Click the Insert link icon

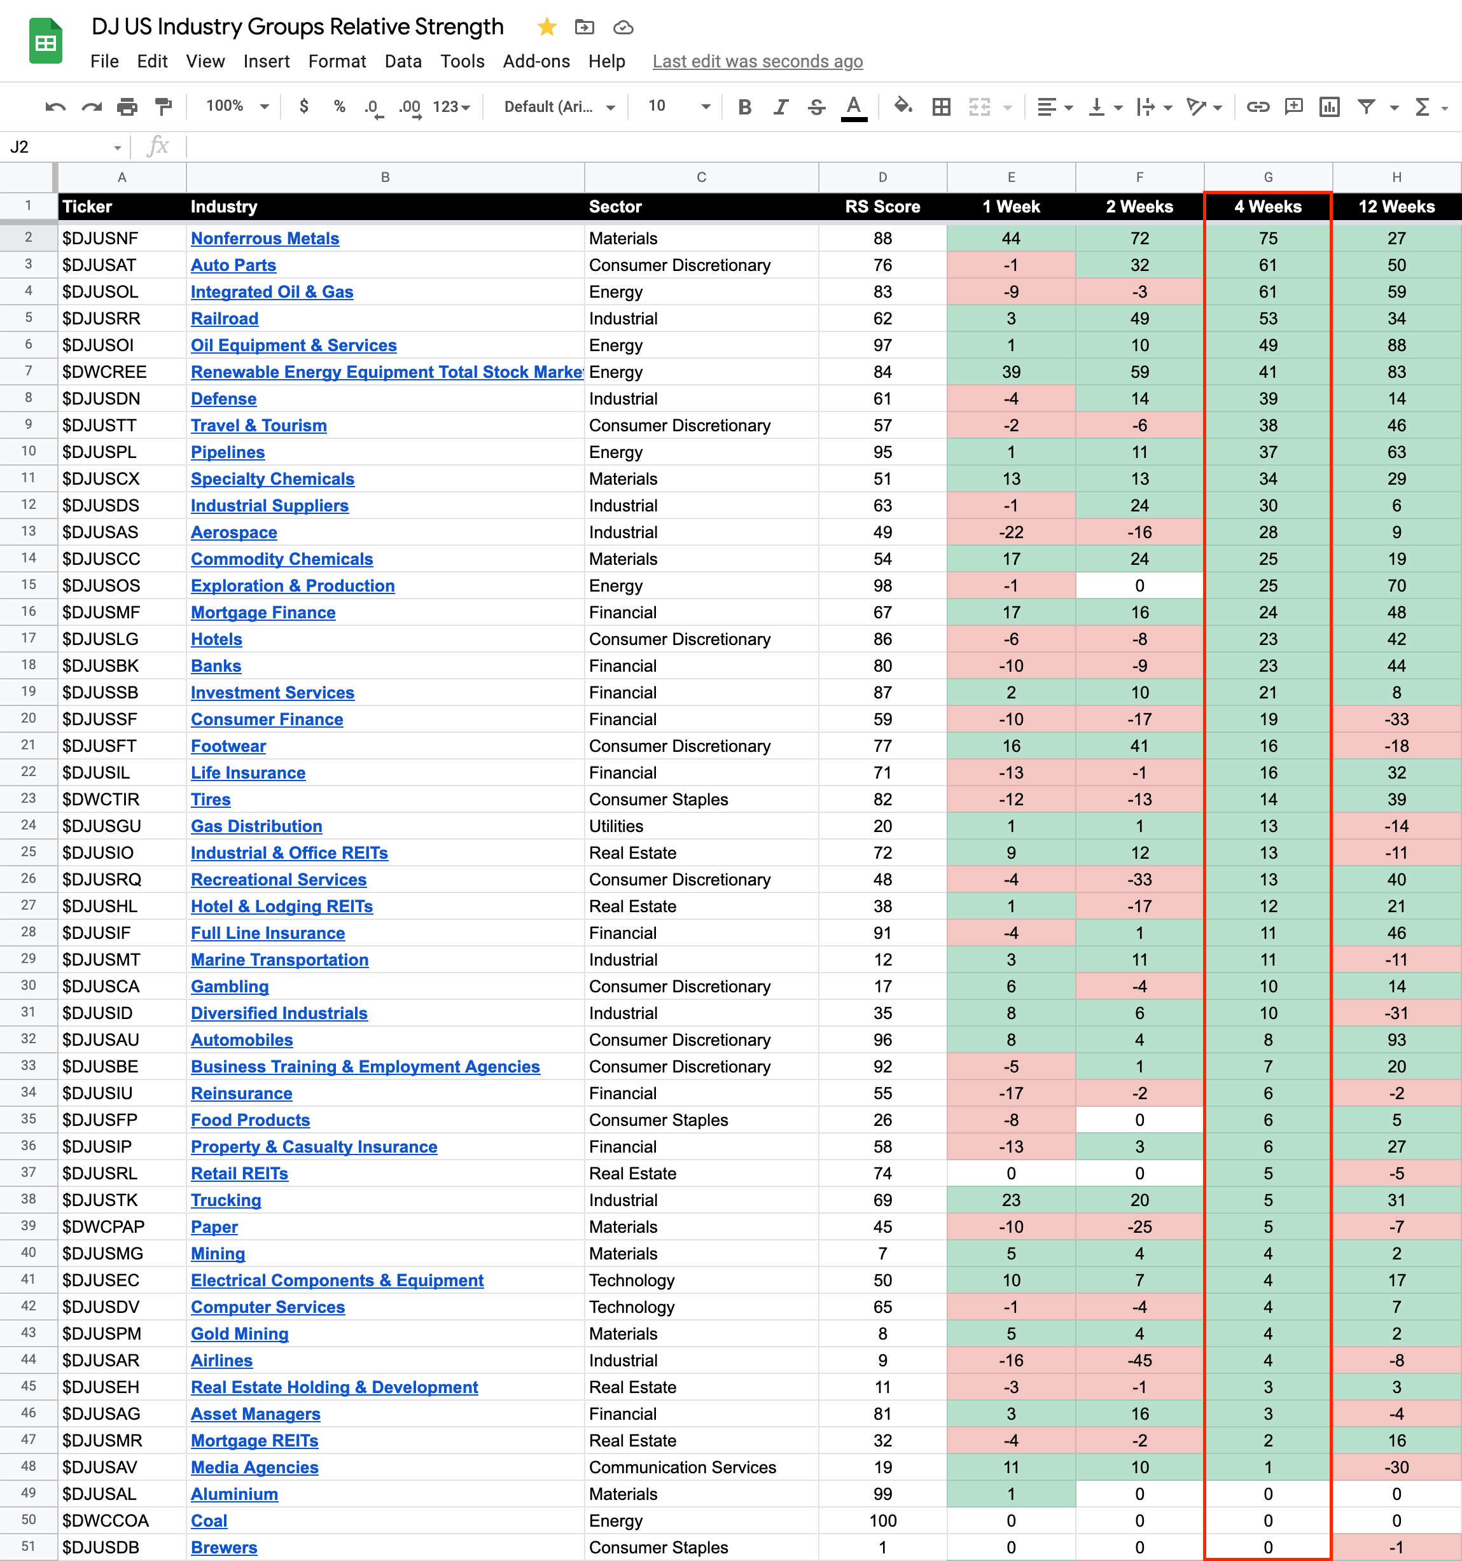pyautogui.click(x=1258, y=107)
